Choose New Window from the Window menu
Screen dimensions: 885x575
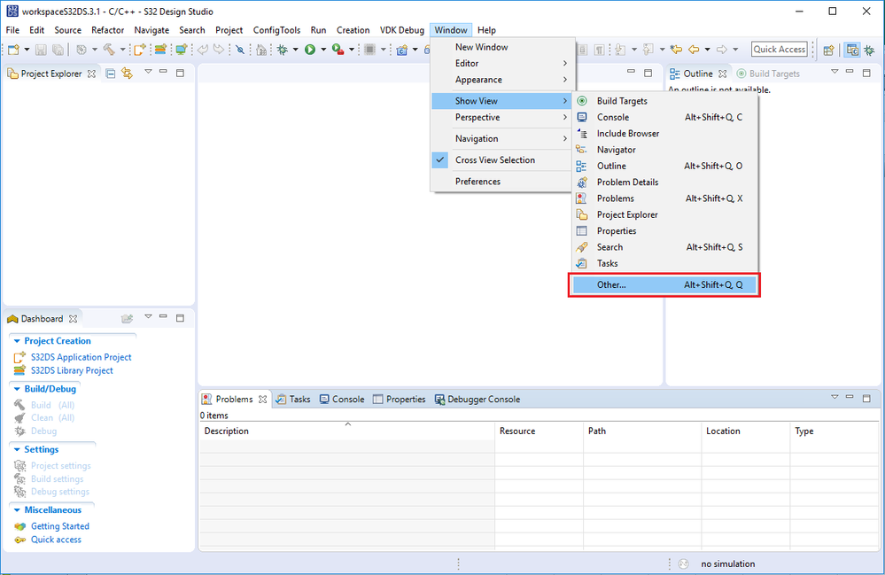coord(502,47)
